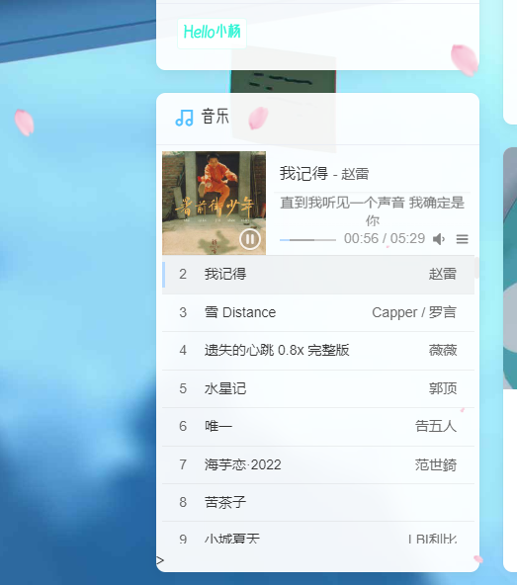
Task: Toggle the playlist menu icon
Action: [x=462, y=239]
